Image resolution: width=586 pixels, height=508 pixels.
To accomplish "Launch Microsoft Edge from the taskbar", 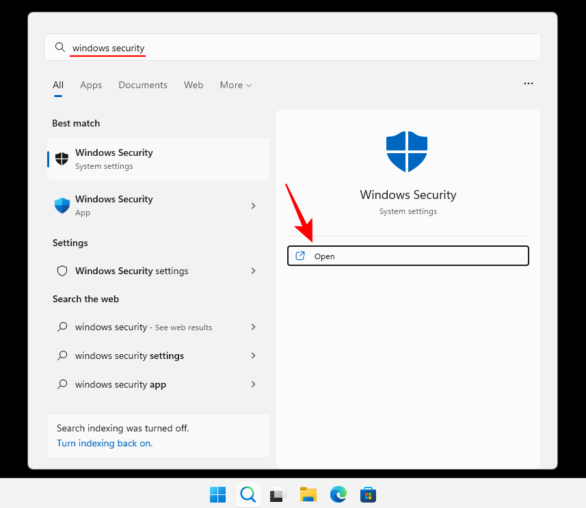I will (x=338, y=494).
